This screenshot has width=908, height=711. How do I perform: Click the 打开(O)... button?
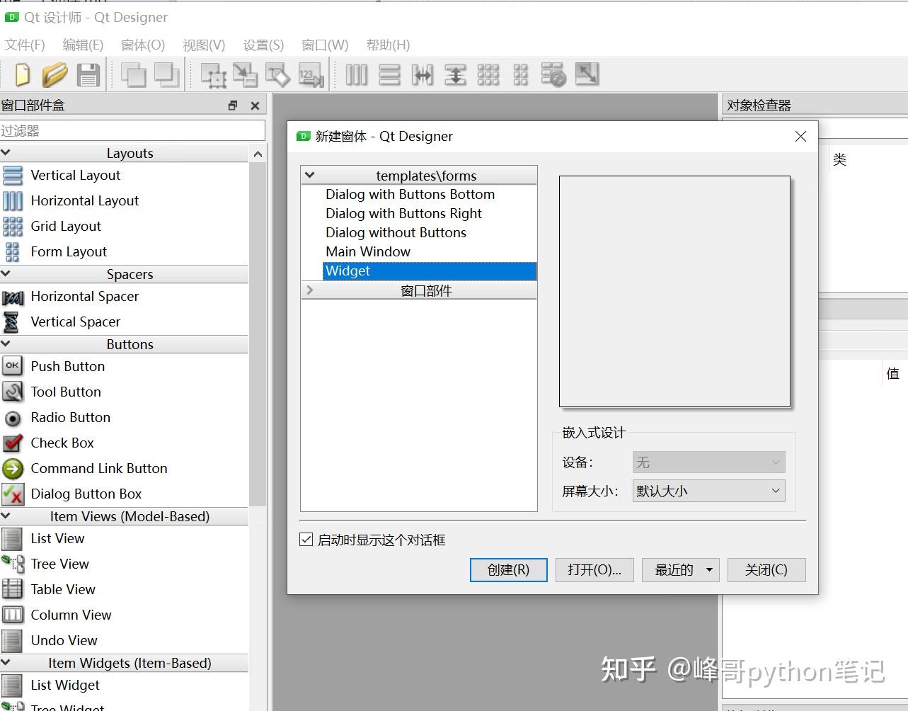tap(594, 569)
